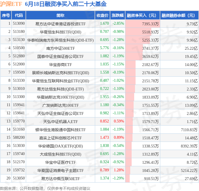The image size is (199, 191).
Task: Click 景顺长城纳斯达克科技ETF(QDII) name
Action: [60, 73]
